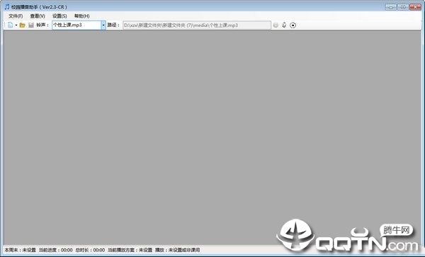
Task: Click 当前进度 status bar entry
Action: point(55,250)
